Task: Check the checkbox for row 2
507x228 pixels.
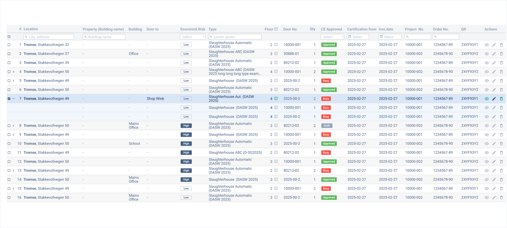Action: (9, 54)
